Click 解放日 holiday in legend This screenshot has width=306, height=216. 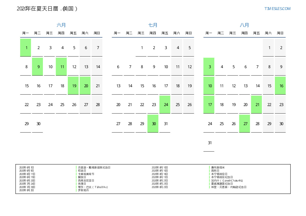82,177
